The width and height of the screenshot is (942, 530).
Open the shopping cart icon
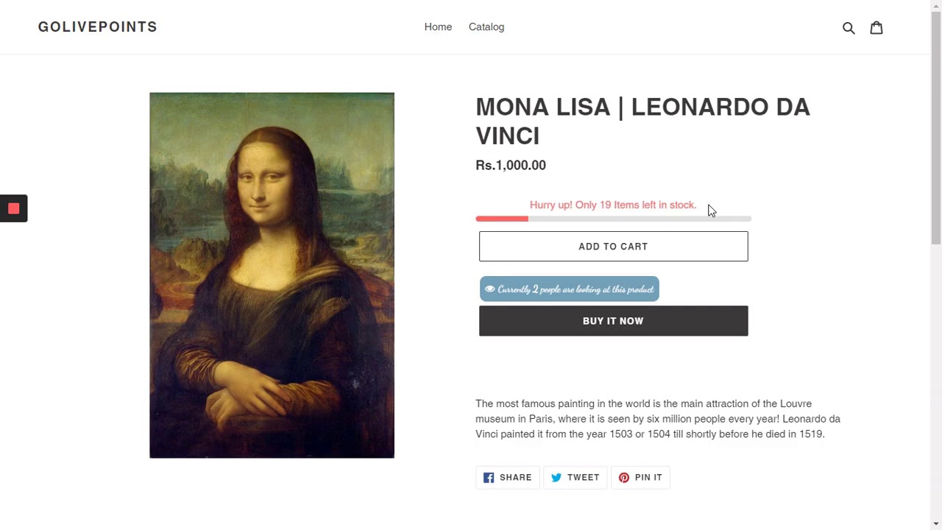[x=877, y=28]
